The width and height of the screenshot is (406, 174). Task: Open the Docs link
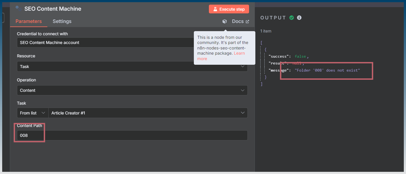click(241, 21)
